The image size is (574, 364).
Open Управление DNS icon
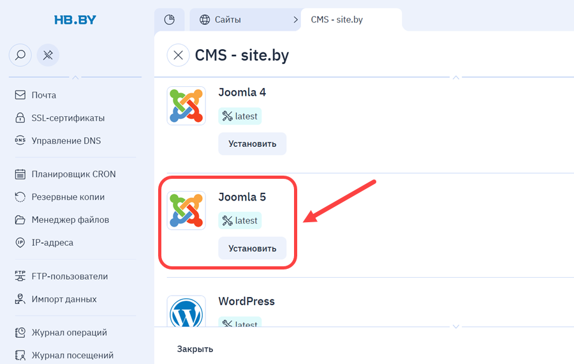tap(20, 140)
